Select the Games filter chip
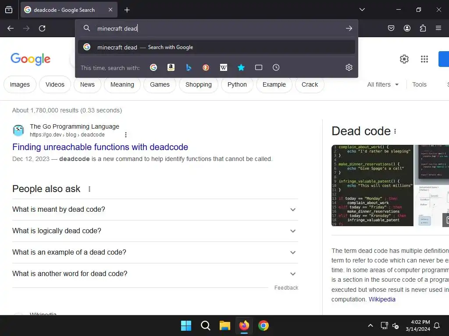Viewport: 449px width, 336px height. (x=160, y=84)
